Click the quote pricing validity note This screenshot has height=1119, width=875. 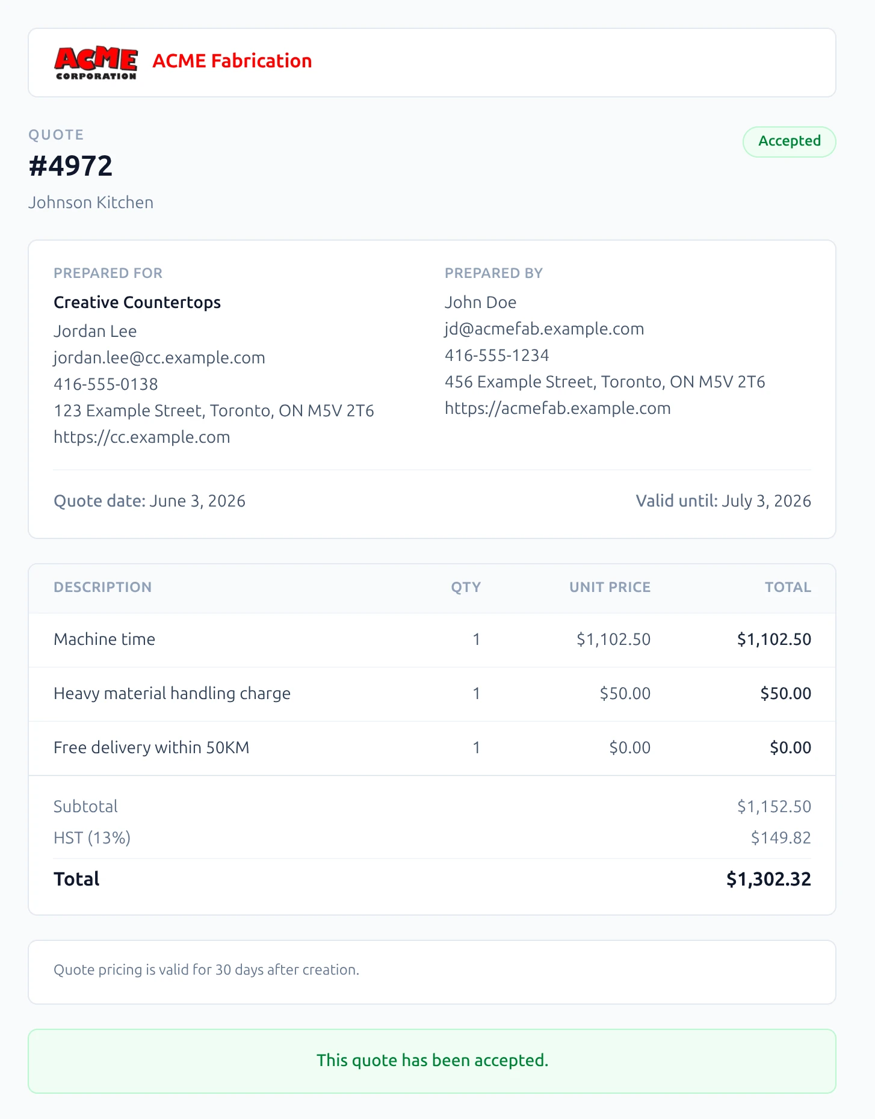206,970
